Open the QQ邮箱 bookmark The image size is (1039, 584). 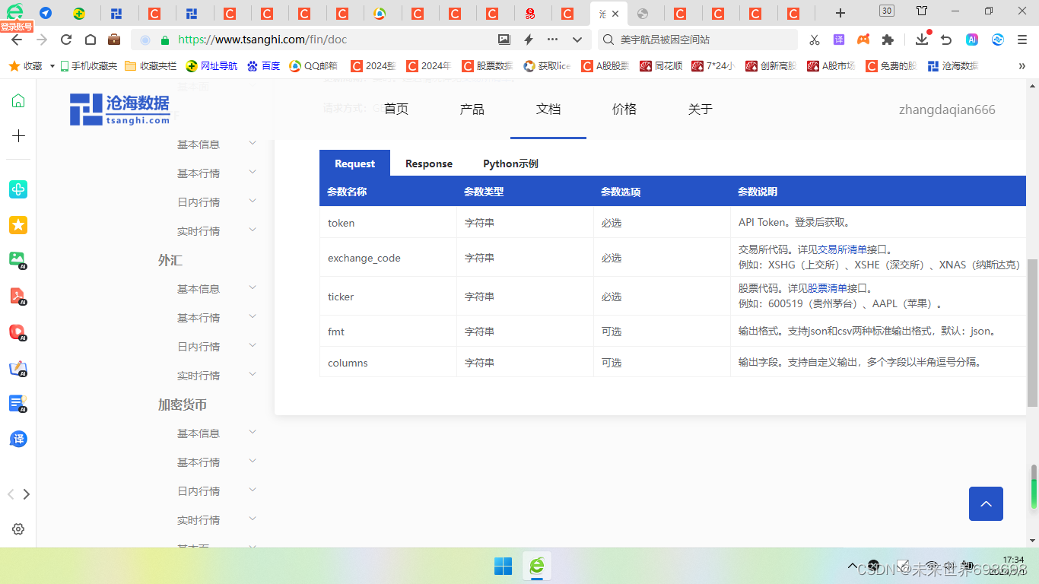click(313, 66)
